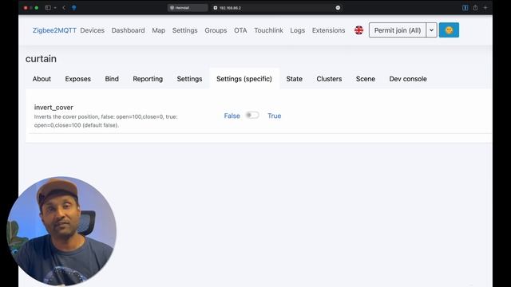Open the Dashboard page

[128, 30]
